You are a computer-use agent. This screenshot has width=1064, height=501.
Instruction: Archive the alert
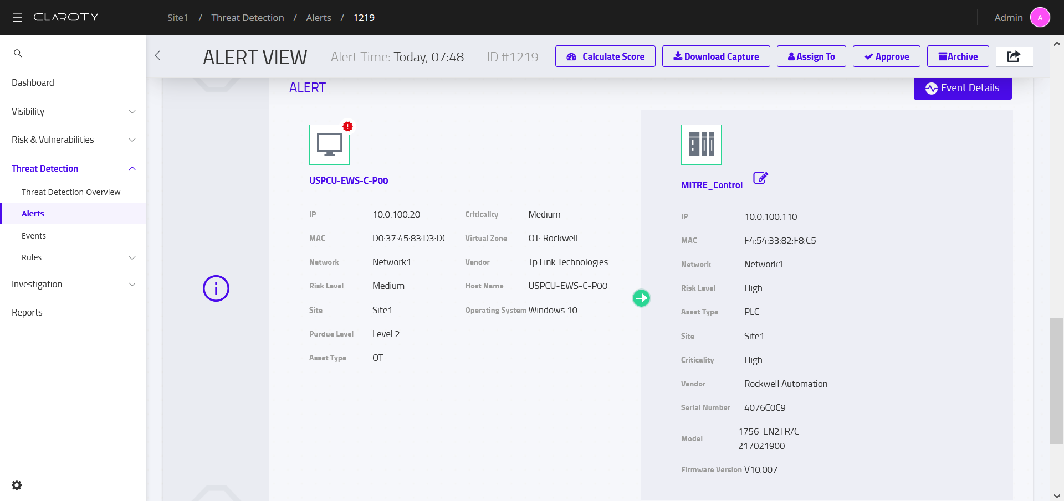pyautogui.click(x=958, y=56)
